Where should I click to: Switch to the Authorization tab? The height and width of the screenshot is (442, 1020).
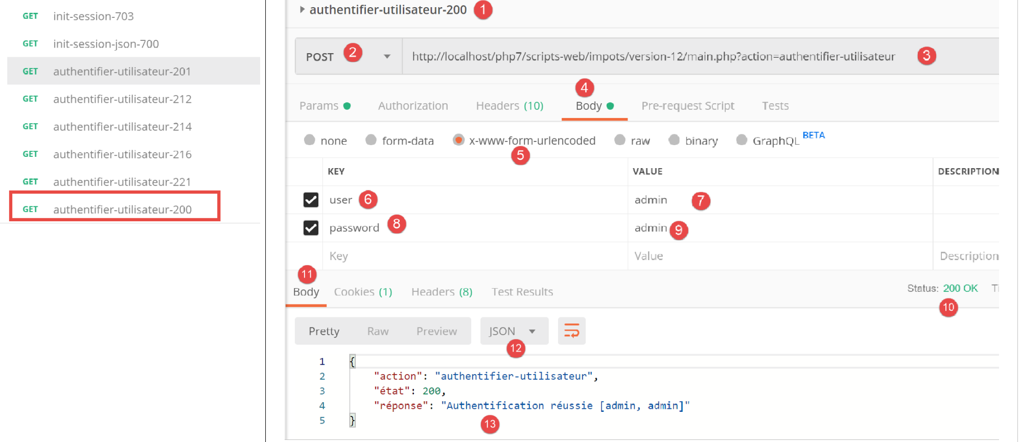tap(413, 106)
